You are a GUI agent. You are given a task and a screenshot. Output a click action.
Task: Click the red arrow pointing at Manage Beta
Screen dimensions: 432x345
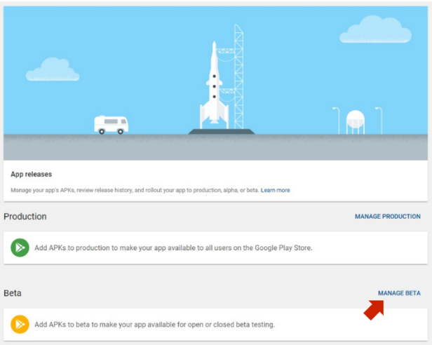tap(373, 309)
